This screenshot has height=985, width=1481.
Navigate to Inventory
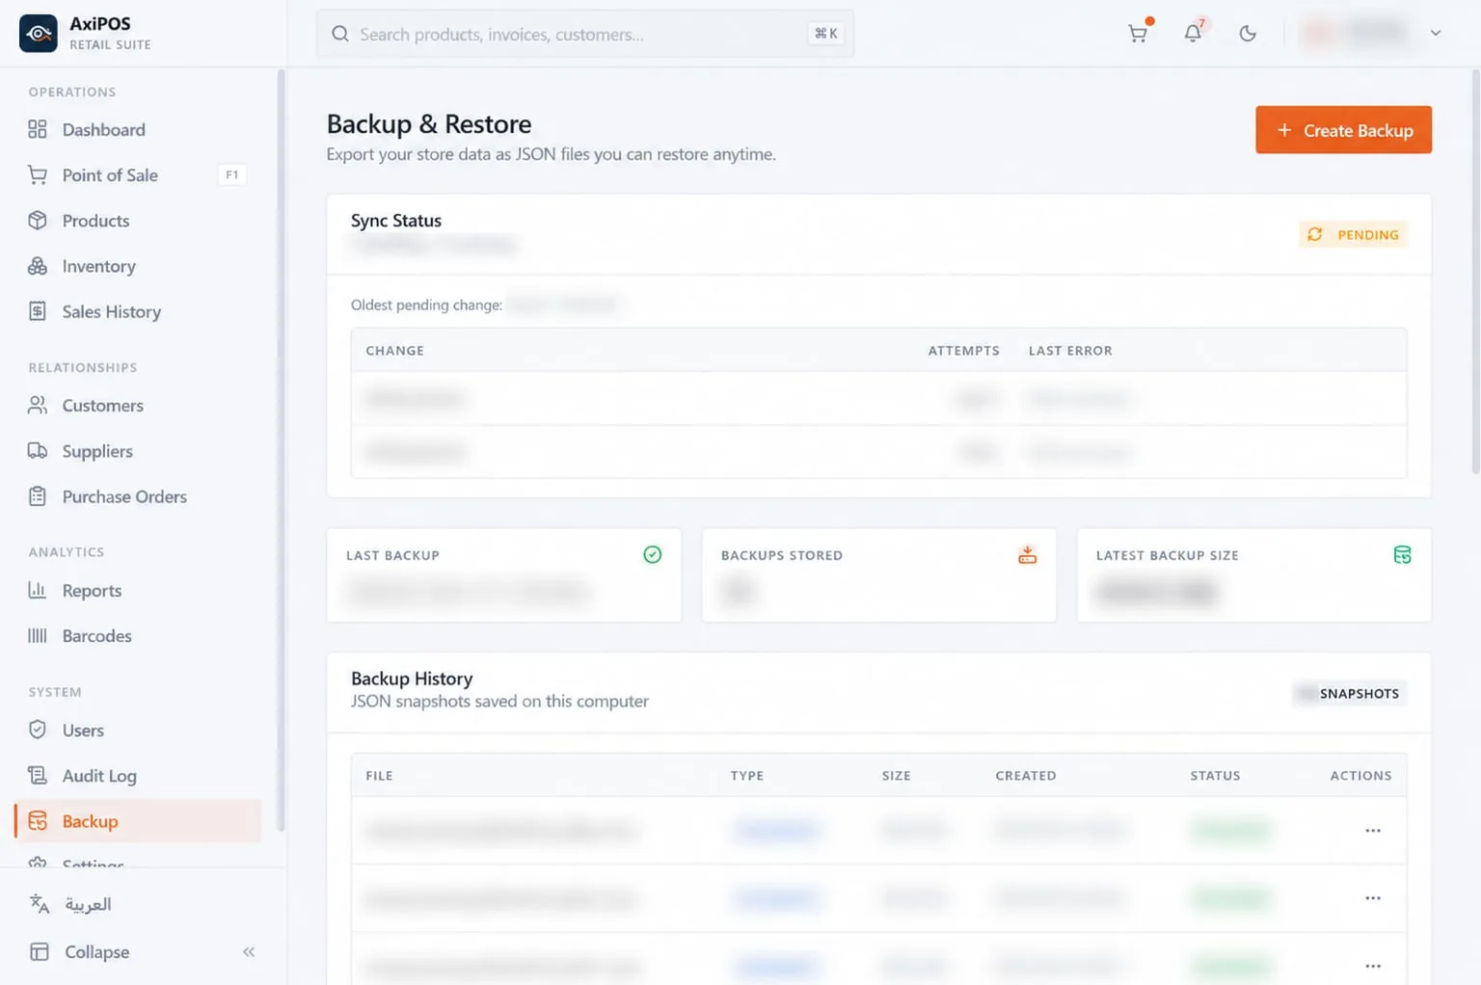(x=138, y=266)
